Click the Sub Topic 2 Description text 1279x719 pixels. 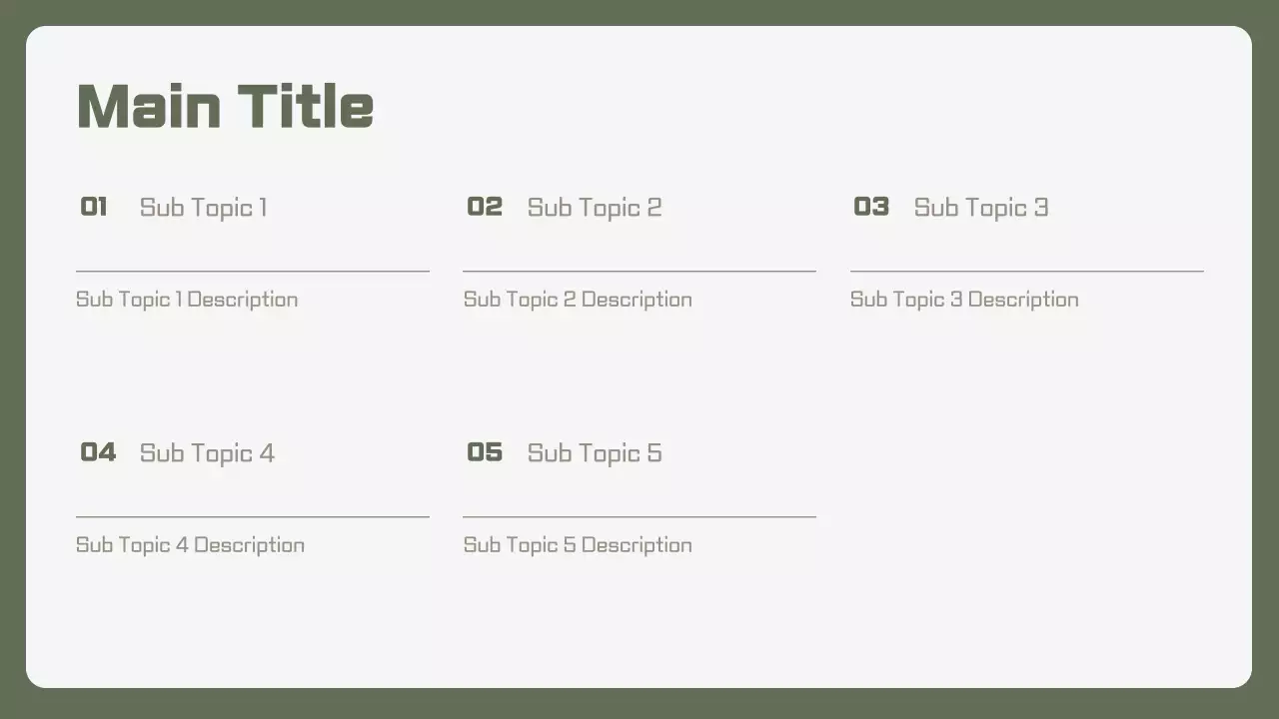click(578, 300)
